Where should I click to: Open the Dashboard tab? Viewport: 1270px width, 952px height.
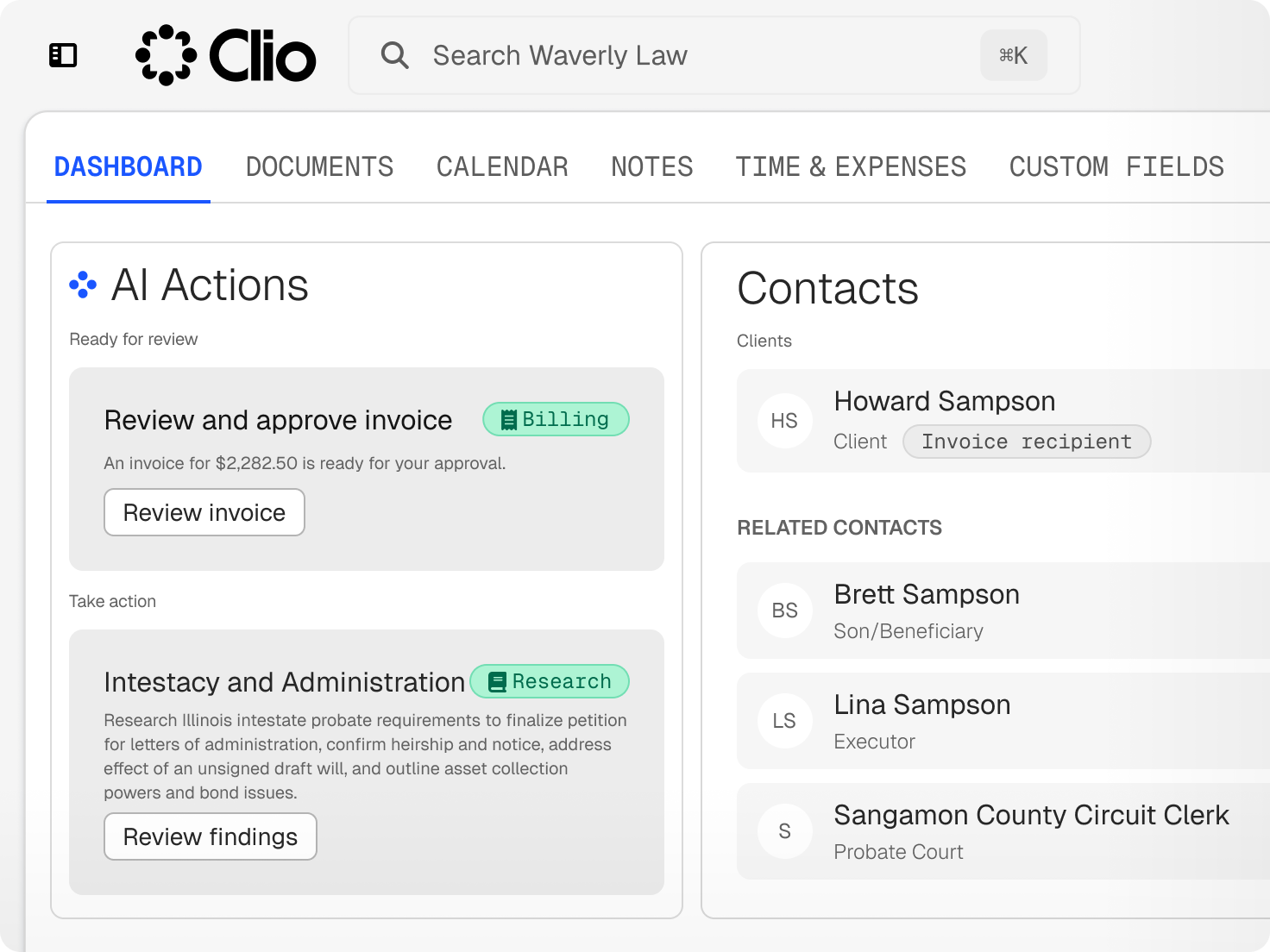point(129,167)
